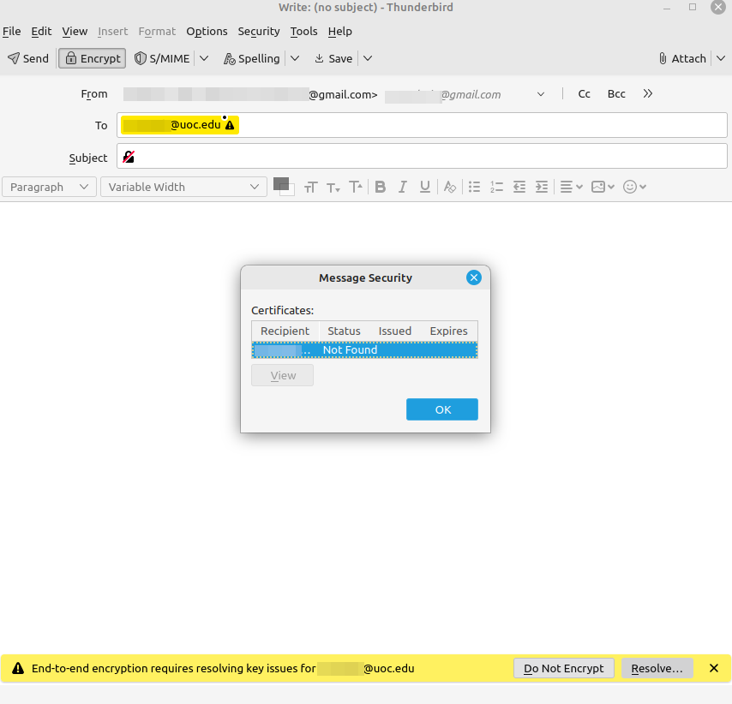Click the Recipient column header
This screenshot has width=732, height=704.
(285, 331)
